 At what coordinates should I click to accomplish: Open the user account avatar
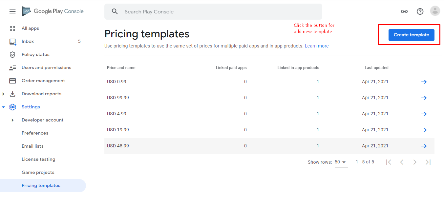tap(435, 11)
